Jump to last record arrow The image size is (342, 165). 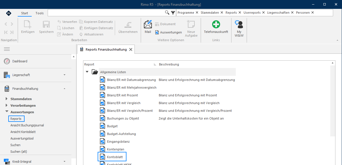[12, 32]
